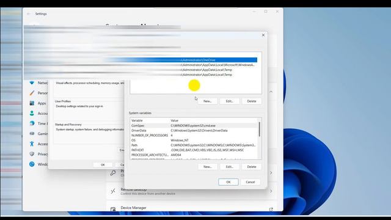Click Startup and Recovery section label
Image resolution: width=391 pixels, height=220 pixels.
tap(68, 125)
